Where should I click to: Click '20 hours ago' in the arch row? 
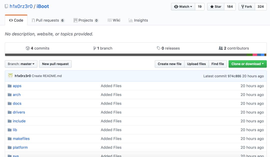(x=252, y=94)
